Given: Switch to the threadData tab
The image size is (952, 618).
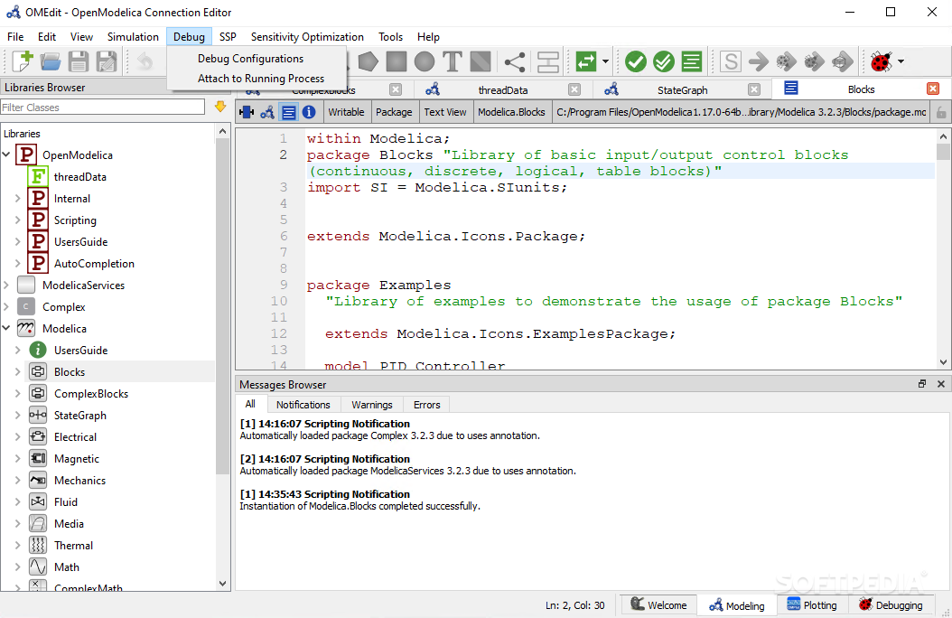Looking at the screenshot, I should click(x=503, y=89).
